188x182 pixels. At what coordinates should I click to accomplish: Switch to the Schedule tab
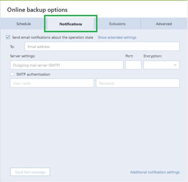point(24,24)
